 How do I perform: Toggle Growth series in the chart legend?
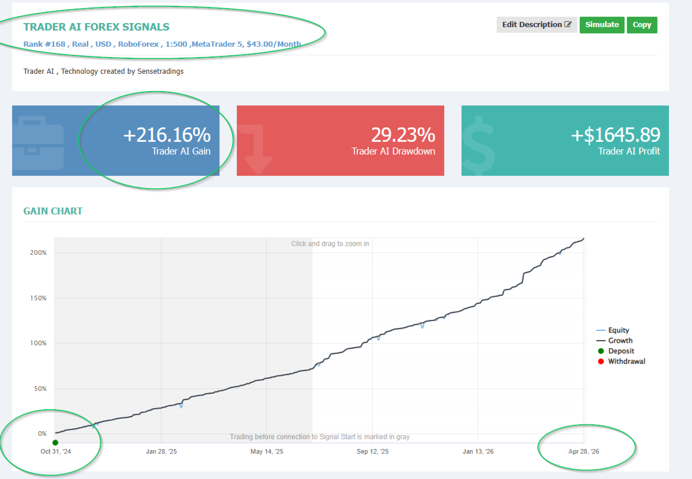[614, 341]
